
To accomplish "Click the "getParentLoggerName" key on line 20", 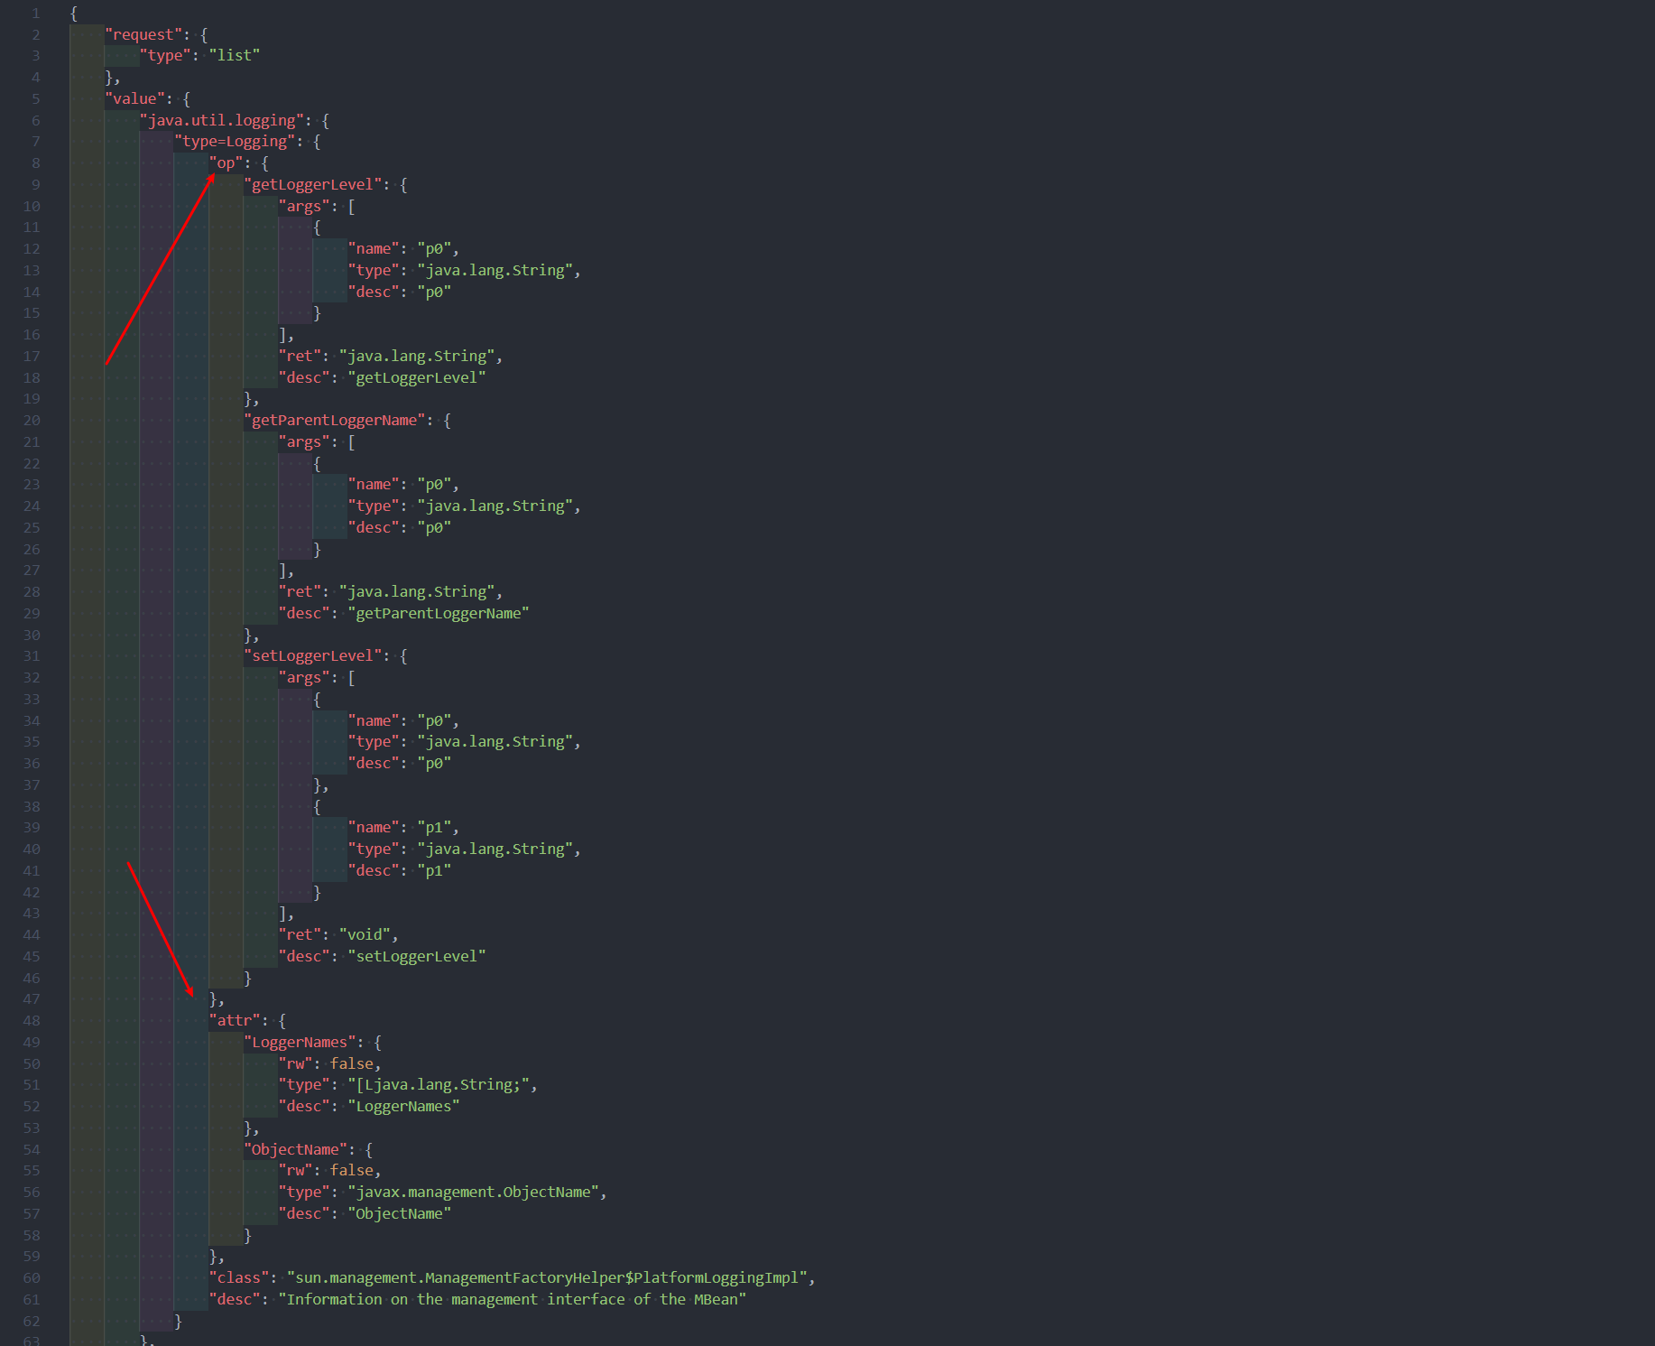I will pos(334,421).
